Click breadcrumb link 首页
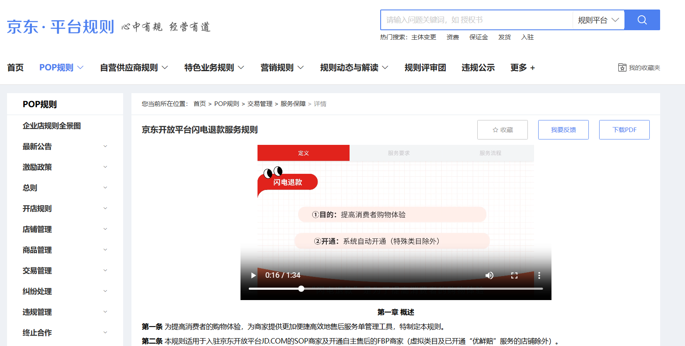Image resolution: width=685 pixels, height=346 pixels. [x=199, y=103]
